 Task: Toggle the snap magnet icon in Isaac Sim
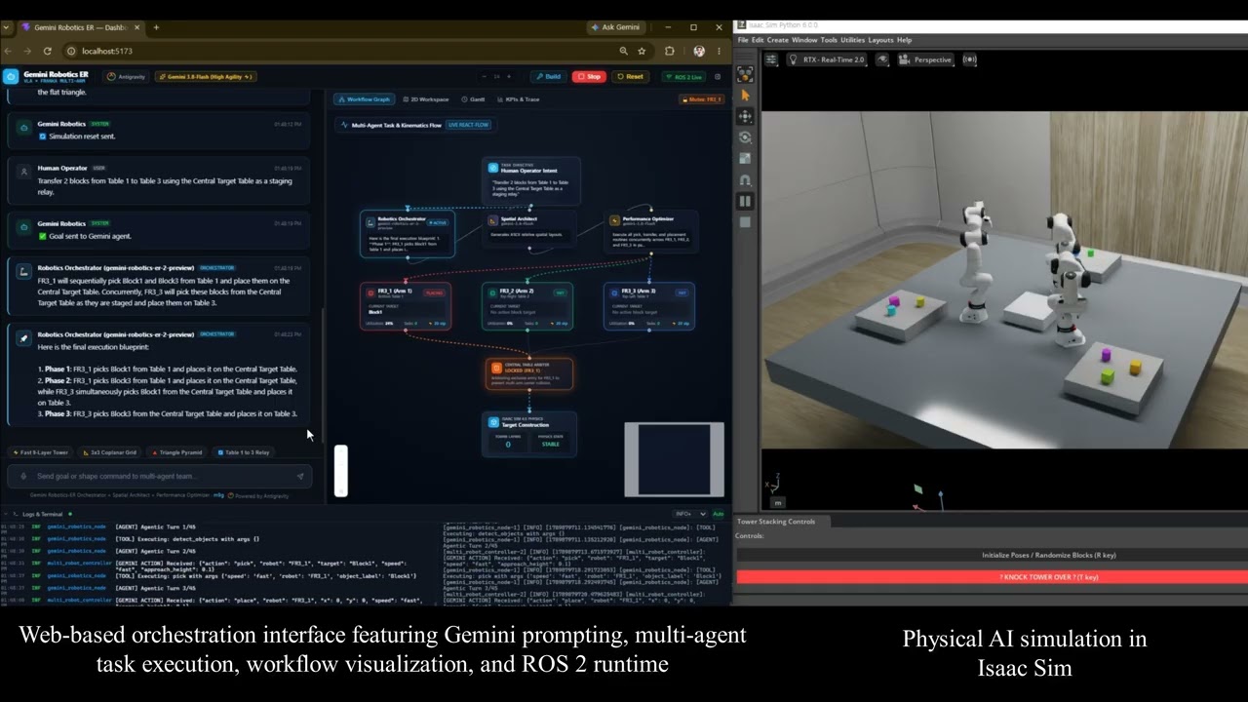(745, 180)
